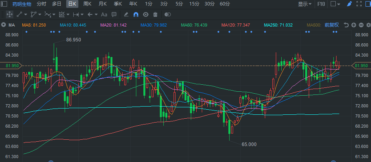Add a comment bubble annotation
Screen dimensions: 371x162
(x=114, y=14)
